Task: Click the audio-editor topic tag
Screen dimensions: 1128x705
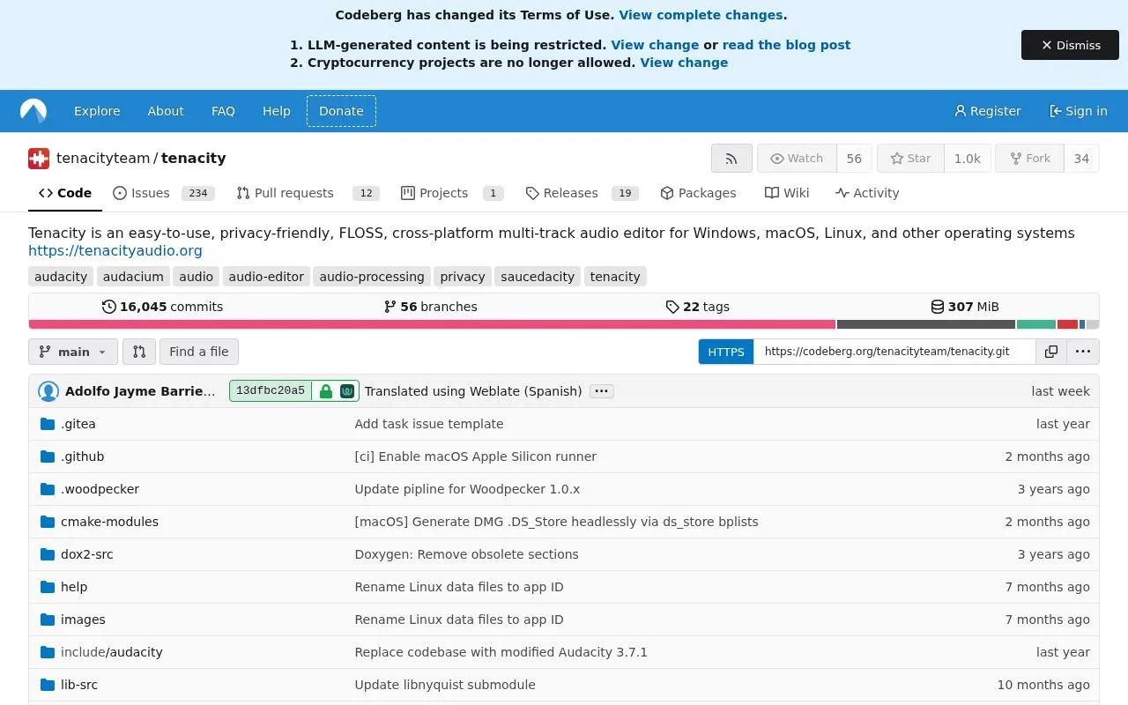Action: [x=266, y=277]
